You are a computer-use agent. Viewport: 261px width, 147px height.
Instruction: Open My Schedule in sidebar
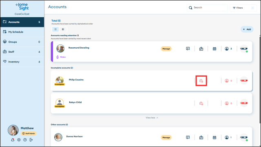tap(22, 32)
